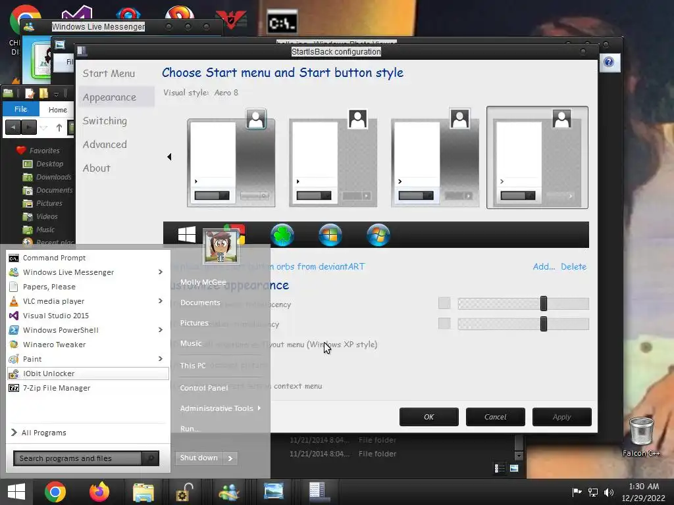The width and height of the screenshot is (674, 505).
Task: Click the Search programs and files field
Action: click(78, 458)
